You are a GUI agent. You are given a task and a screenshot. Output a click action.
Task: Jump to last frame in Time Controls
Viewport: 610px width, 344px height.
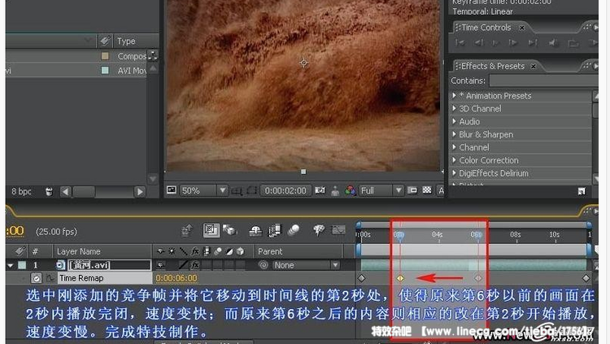tap(533, 43)
